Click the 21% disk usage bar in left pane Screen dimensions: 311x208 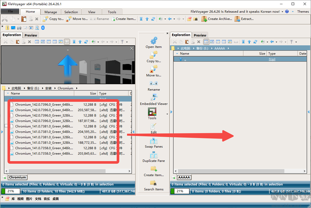click(x=11, y=191)
